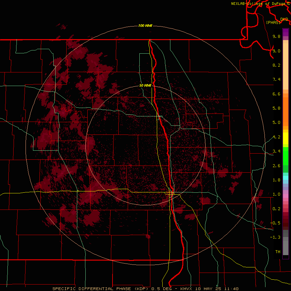Click the 3.4 value on the color scale
The image size is (291, 291).
point(276,151)
